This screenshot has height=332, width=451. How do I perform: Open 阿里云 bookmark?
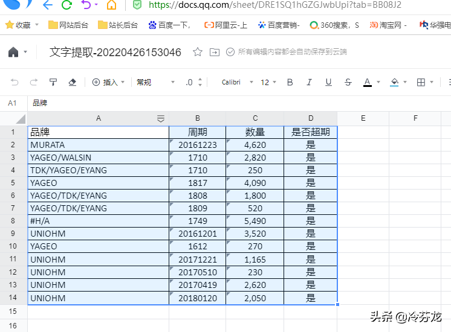tap(225, 25)
